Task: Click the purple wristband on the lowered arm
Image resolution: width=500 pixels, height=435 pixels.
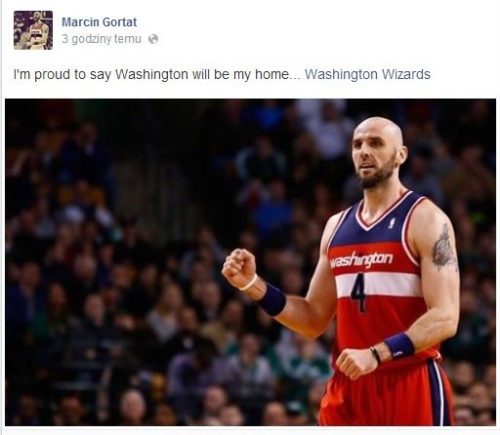Action: pyautogui.click(x=399, y=345)
